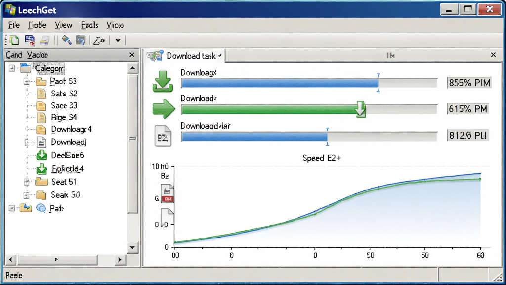Click the 855% PIM value box
Screen dimensions: 506x285
click(469, 83)
